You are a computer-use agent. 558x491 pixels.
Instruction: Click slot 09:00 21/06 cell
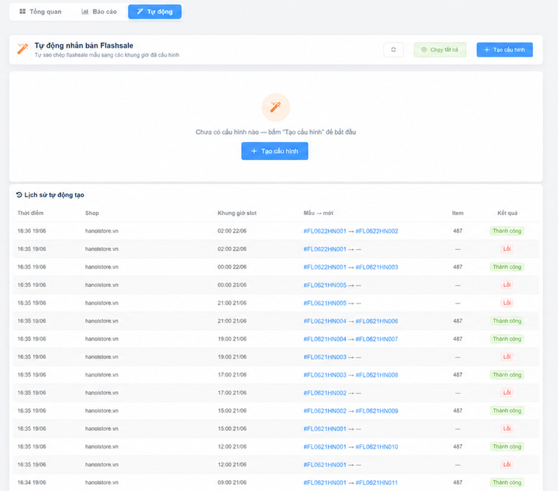click(232, 483)
